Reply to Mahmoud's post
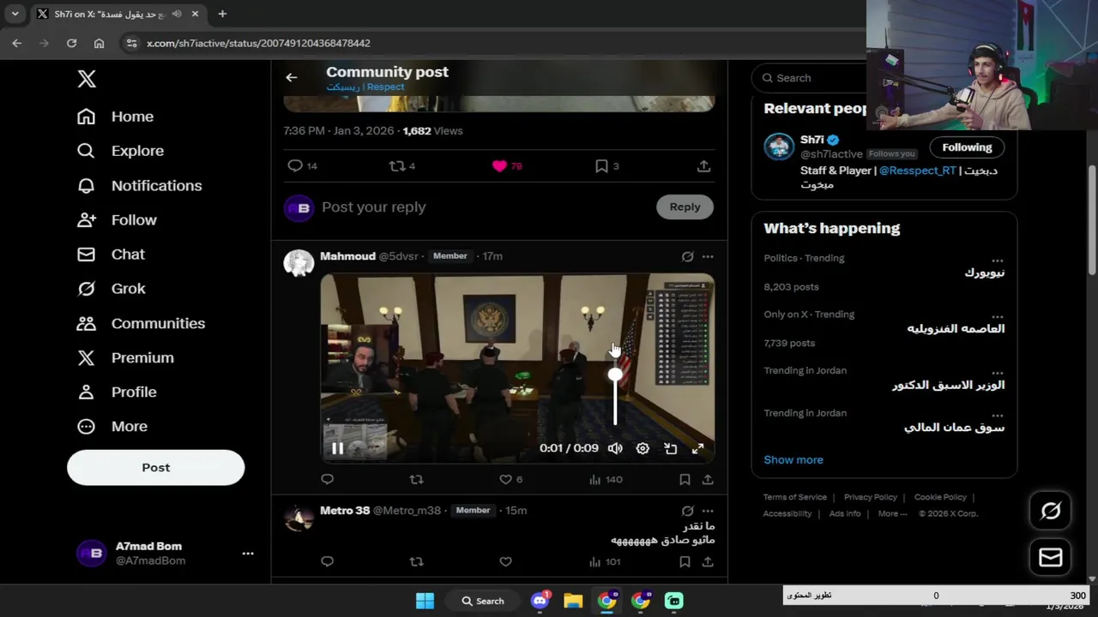 [327, 480]
